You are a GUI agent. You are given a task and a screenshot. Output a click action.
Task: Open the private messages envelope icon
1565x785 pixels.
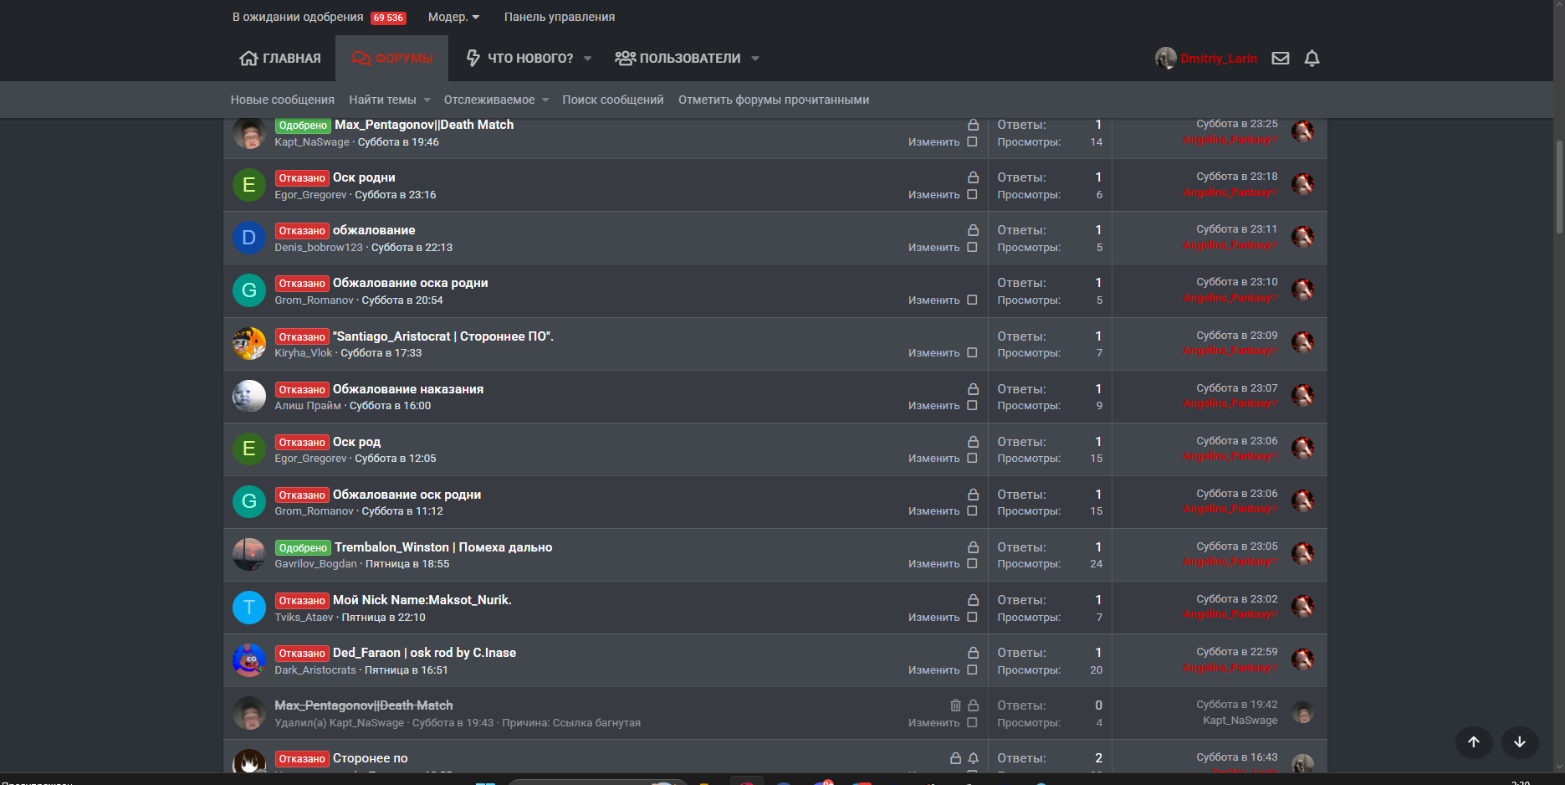(x=1280, y=59)
